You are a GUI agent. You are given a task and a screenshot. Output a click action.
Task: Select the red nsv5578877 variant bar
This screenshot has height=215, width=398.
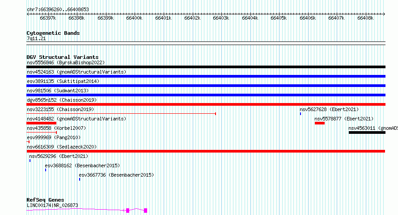pyautogui.click(x=320, y=123)
